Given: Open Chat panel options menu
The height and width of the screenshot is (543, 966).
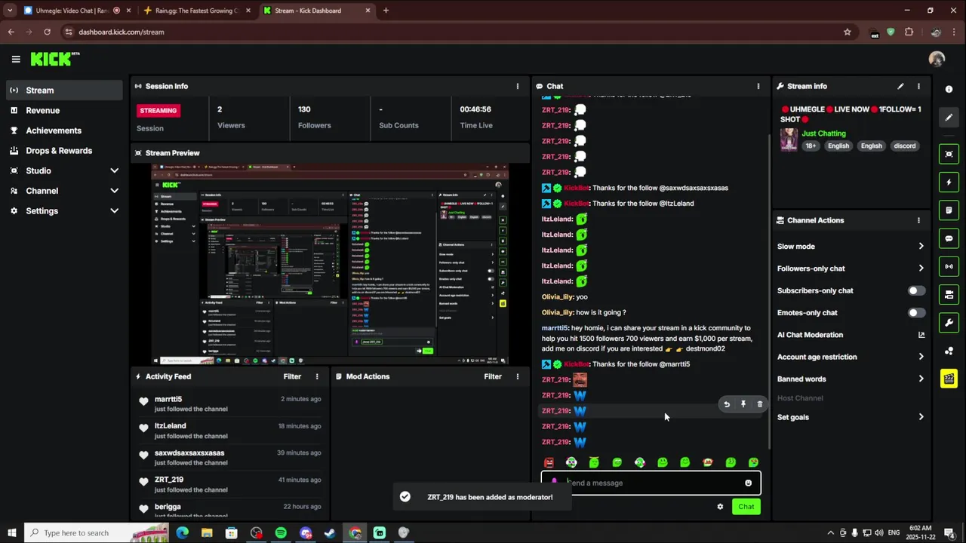Looking at the screenshot, I should (758, 86).
